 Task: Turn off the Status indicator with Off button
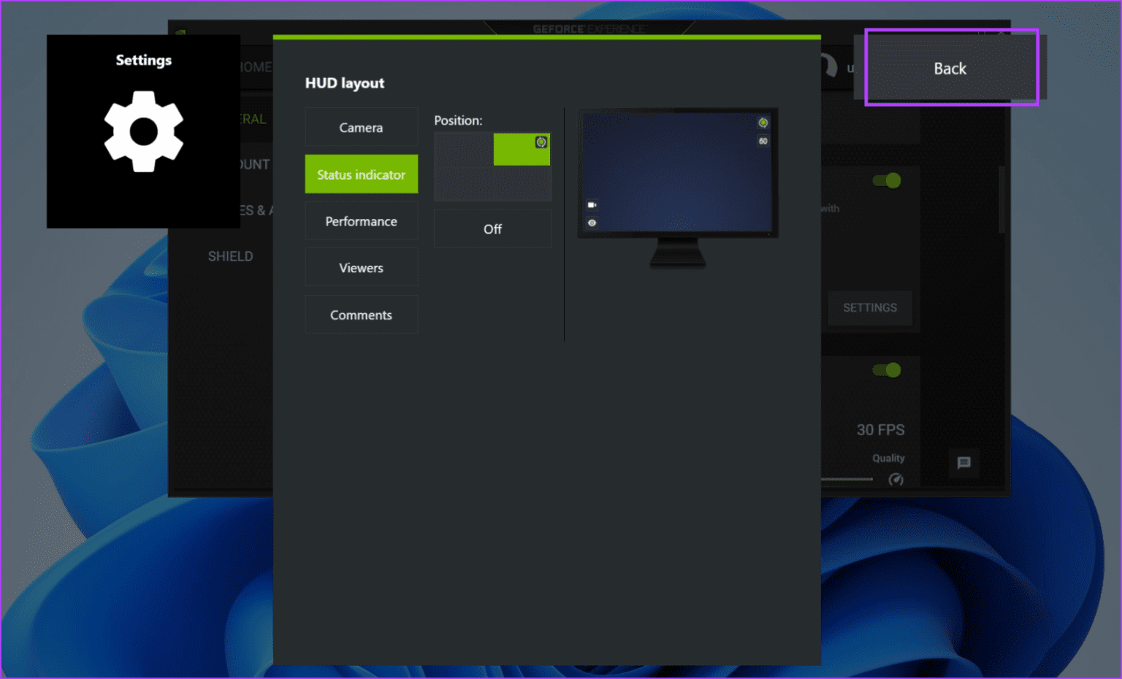pos(492,228)
